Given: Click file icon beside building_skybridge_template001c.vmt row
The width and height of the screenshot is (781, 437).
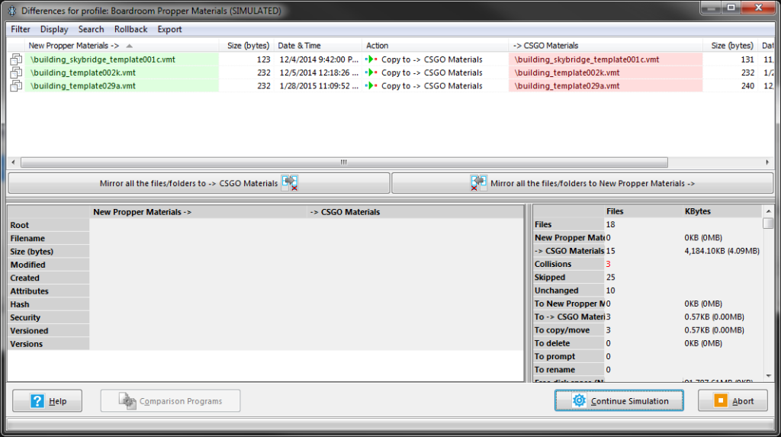Looking at the screenshot, I should tap(16, 59).
